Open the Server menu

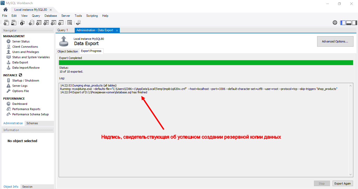[66, 16]
